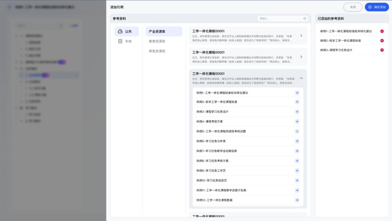The image size is (392, 221).
Task: Open 教育资源库 category
Action: coord(157,41)
